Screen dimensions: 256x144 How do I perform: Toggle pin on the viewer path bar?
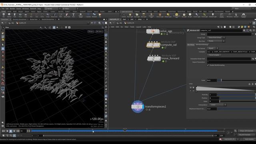[92, 23]
